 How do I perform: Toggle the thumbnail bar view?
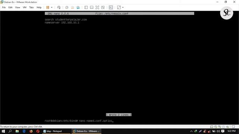pos(91,7)
